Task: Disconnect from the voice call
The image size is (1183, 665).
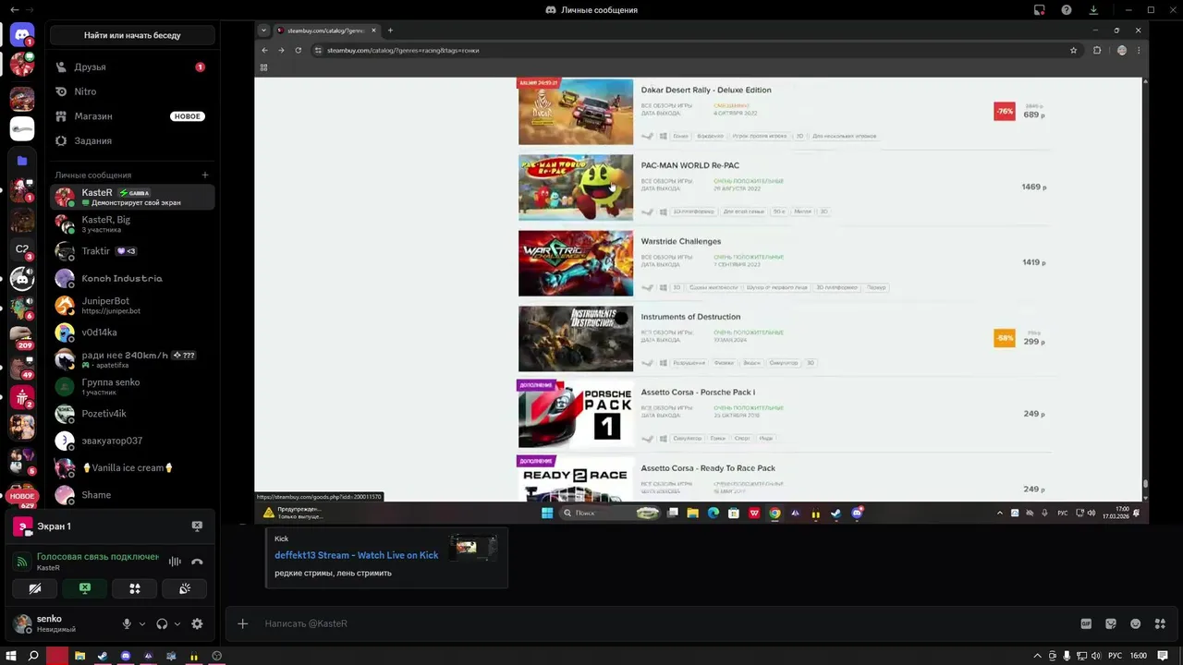Action: (197, 562)
